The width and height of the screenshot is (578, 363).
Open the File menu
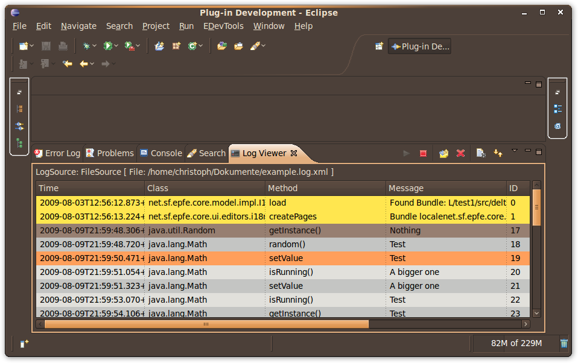19,26
